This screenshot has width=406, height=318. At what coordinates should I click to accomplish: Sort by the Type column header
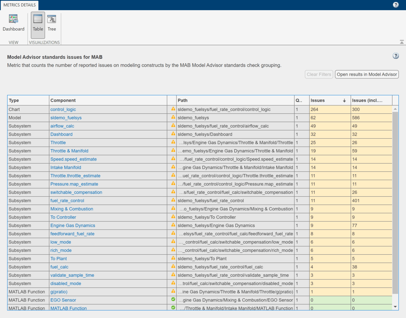point(28,101)
